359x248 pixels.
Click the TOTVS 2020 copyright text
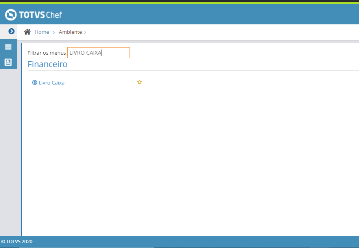[x=17, y=242]
